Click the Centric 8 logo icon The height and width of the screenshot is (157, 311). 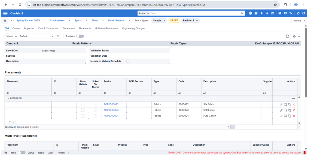coord(5,13)
